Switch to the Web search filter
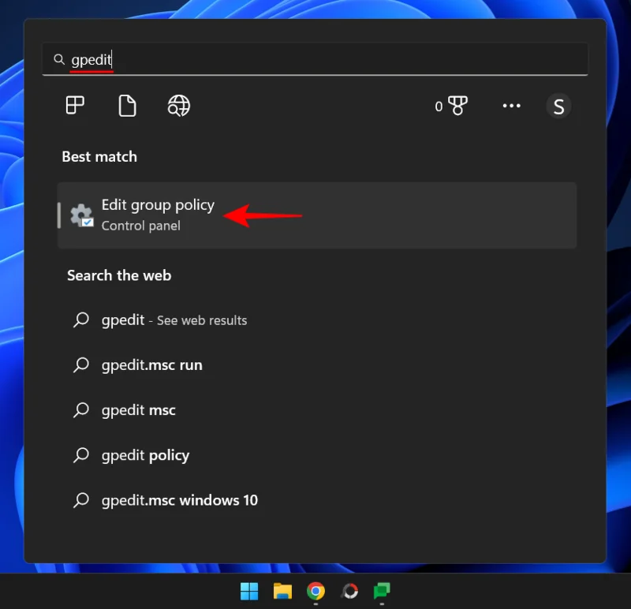The height and width of the screenshot is (609, 631). pyautogui.click(x=178, y=106)
